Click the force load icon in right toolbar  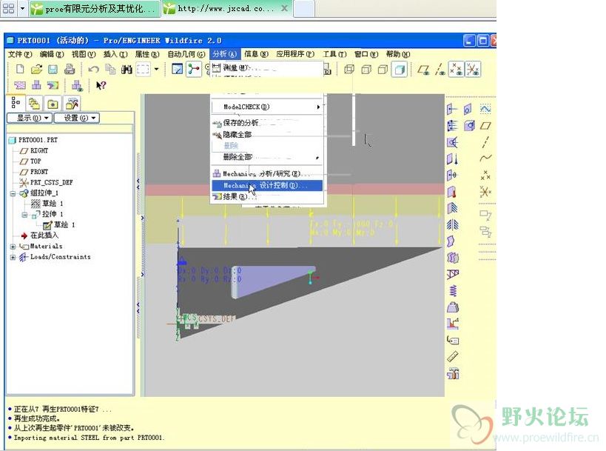point(452,110)
